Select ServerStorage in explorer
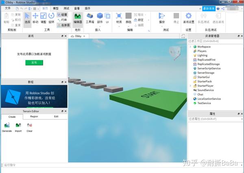This screenshot has height=173, width=244. click(206, 73)
